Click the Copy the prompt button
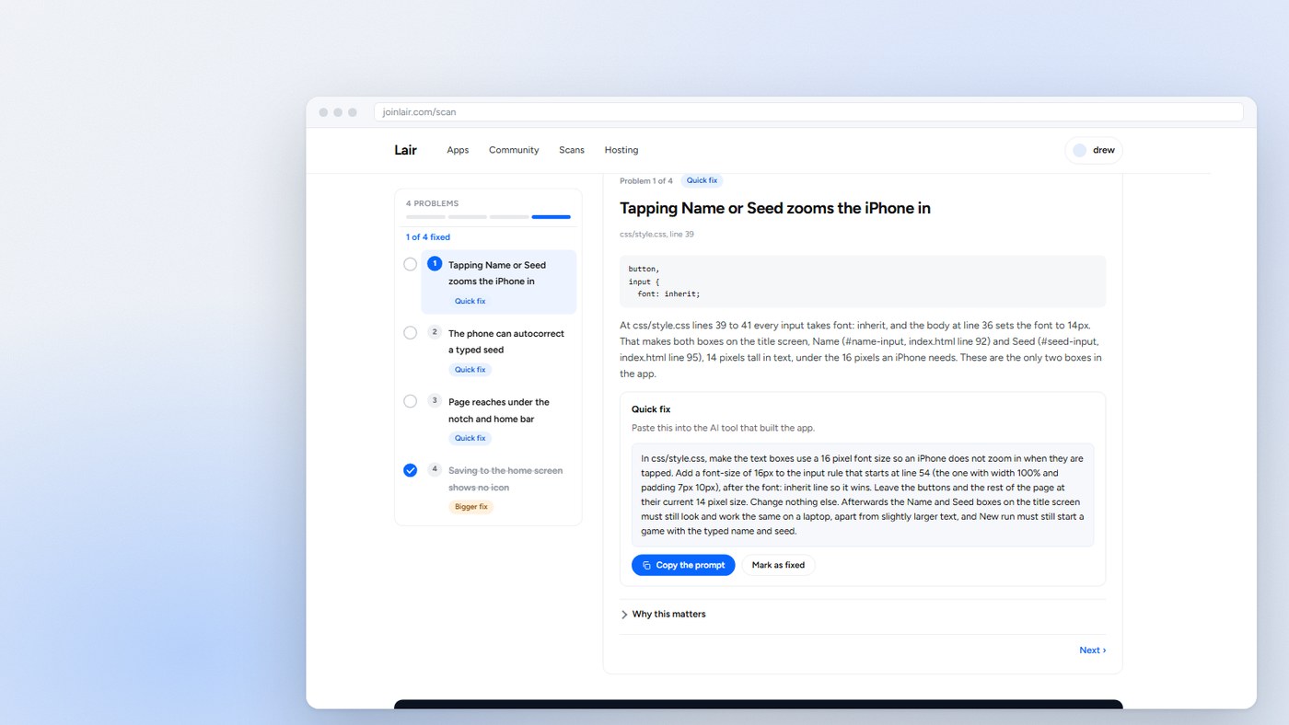This screenshot has height=725, width=1289. pyautogui.click(x=683, y=565)
